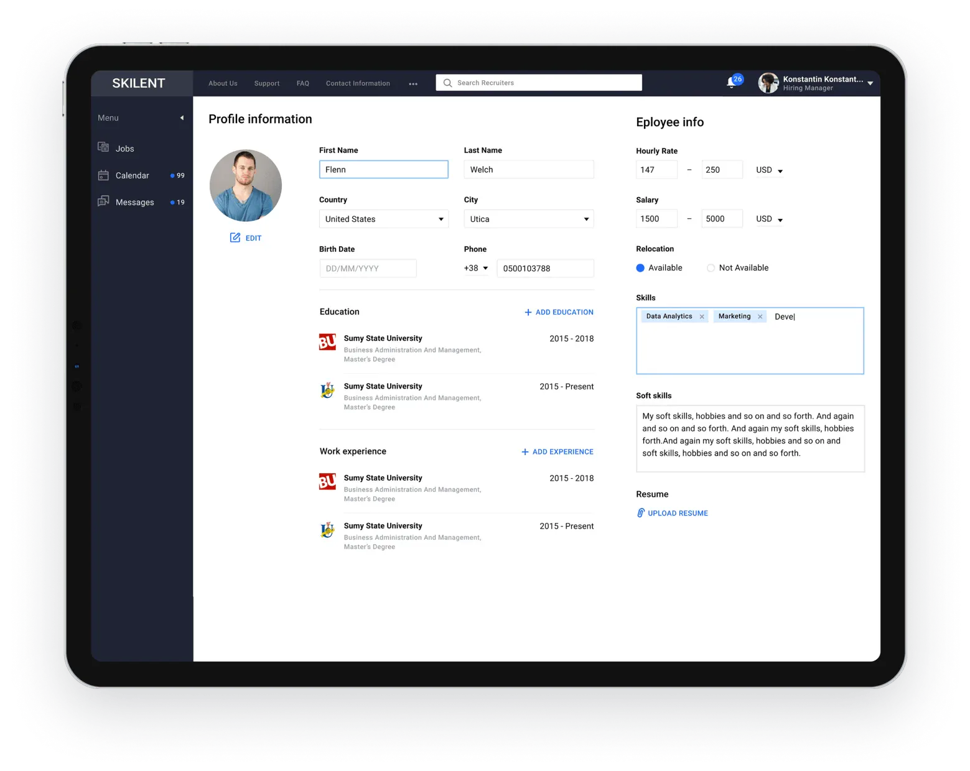Click the search magnifier icon

[447, 83]
